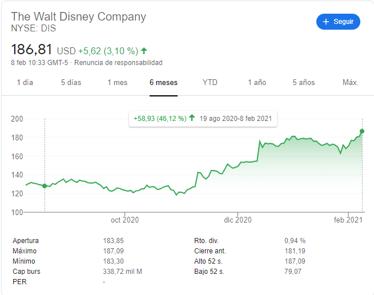374x295 pixels.
Task: Click the tooltip gain +58,93 (46,12 %)
Action: (160, 119)
